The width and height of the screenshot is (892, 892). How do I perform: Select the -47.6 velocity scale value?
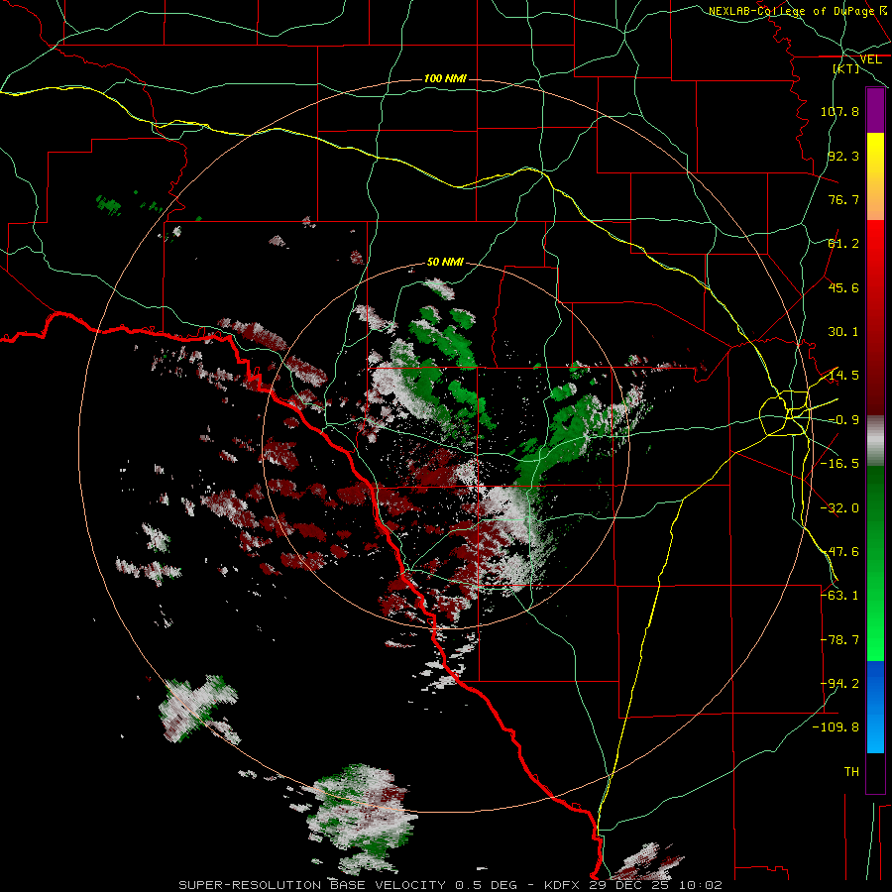point(839,552)
